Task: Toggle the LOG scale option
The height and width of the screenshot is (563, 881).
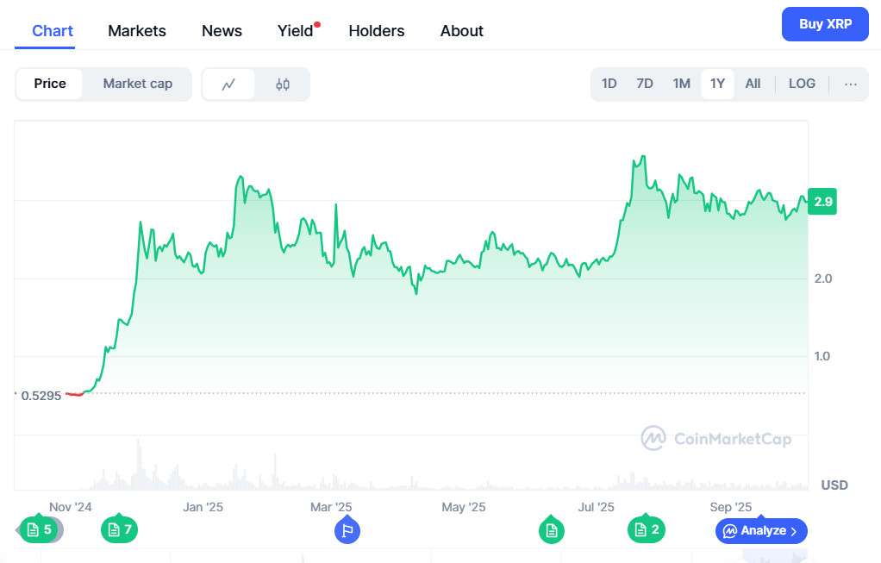Action: [802, 84]
